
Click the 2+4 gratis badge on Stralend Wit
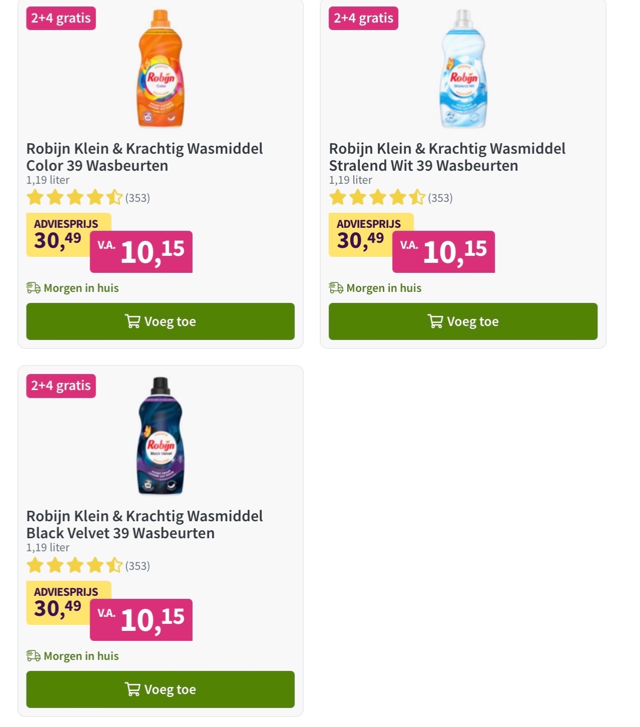[363, 19]
